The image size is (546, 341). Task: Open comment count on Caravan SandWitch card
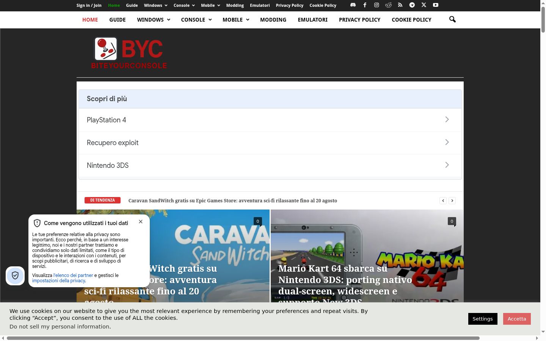258,221
